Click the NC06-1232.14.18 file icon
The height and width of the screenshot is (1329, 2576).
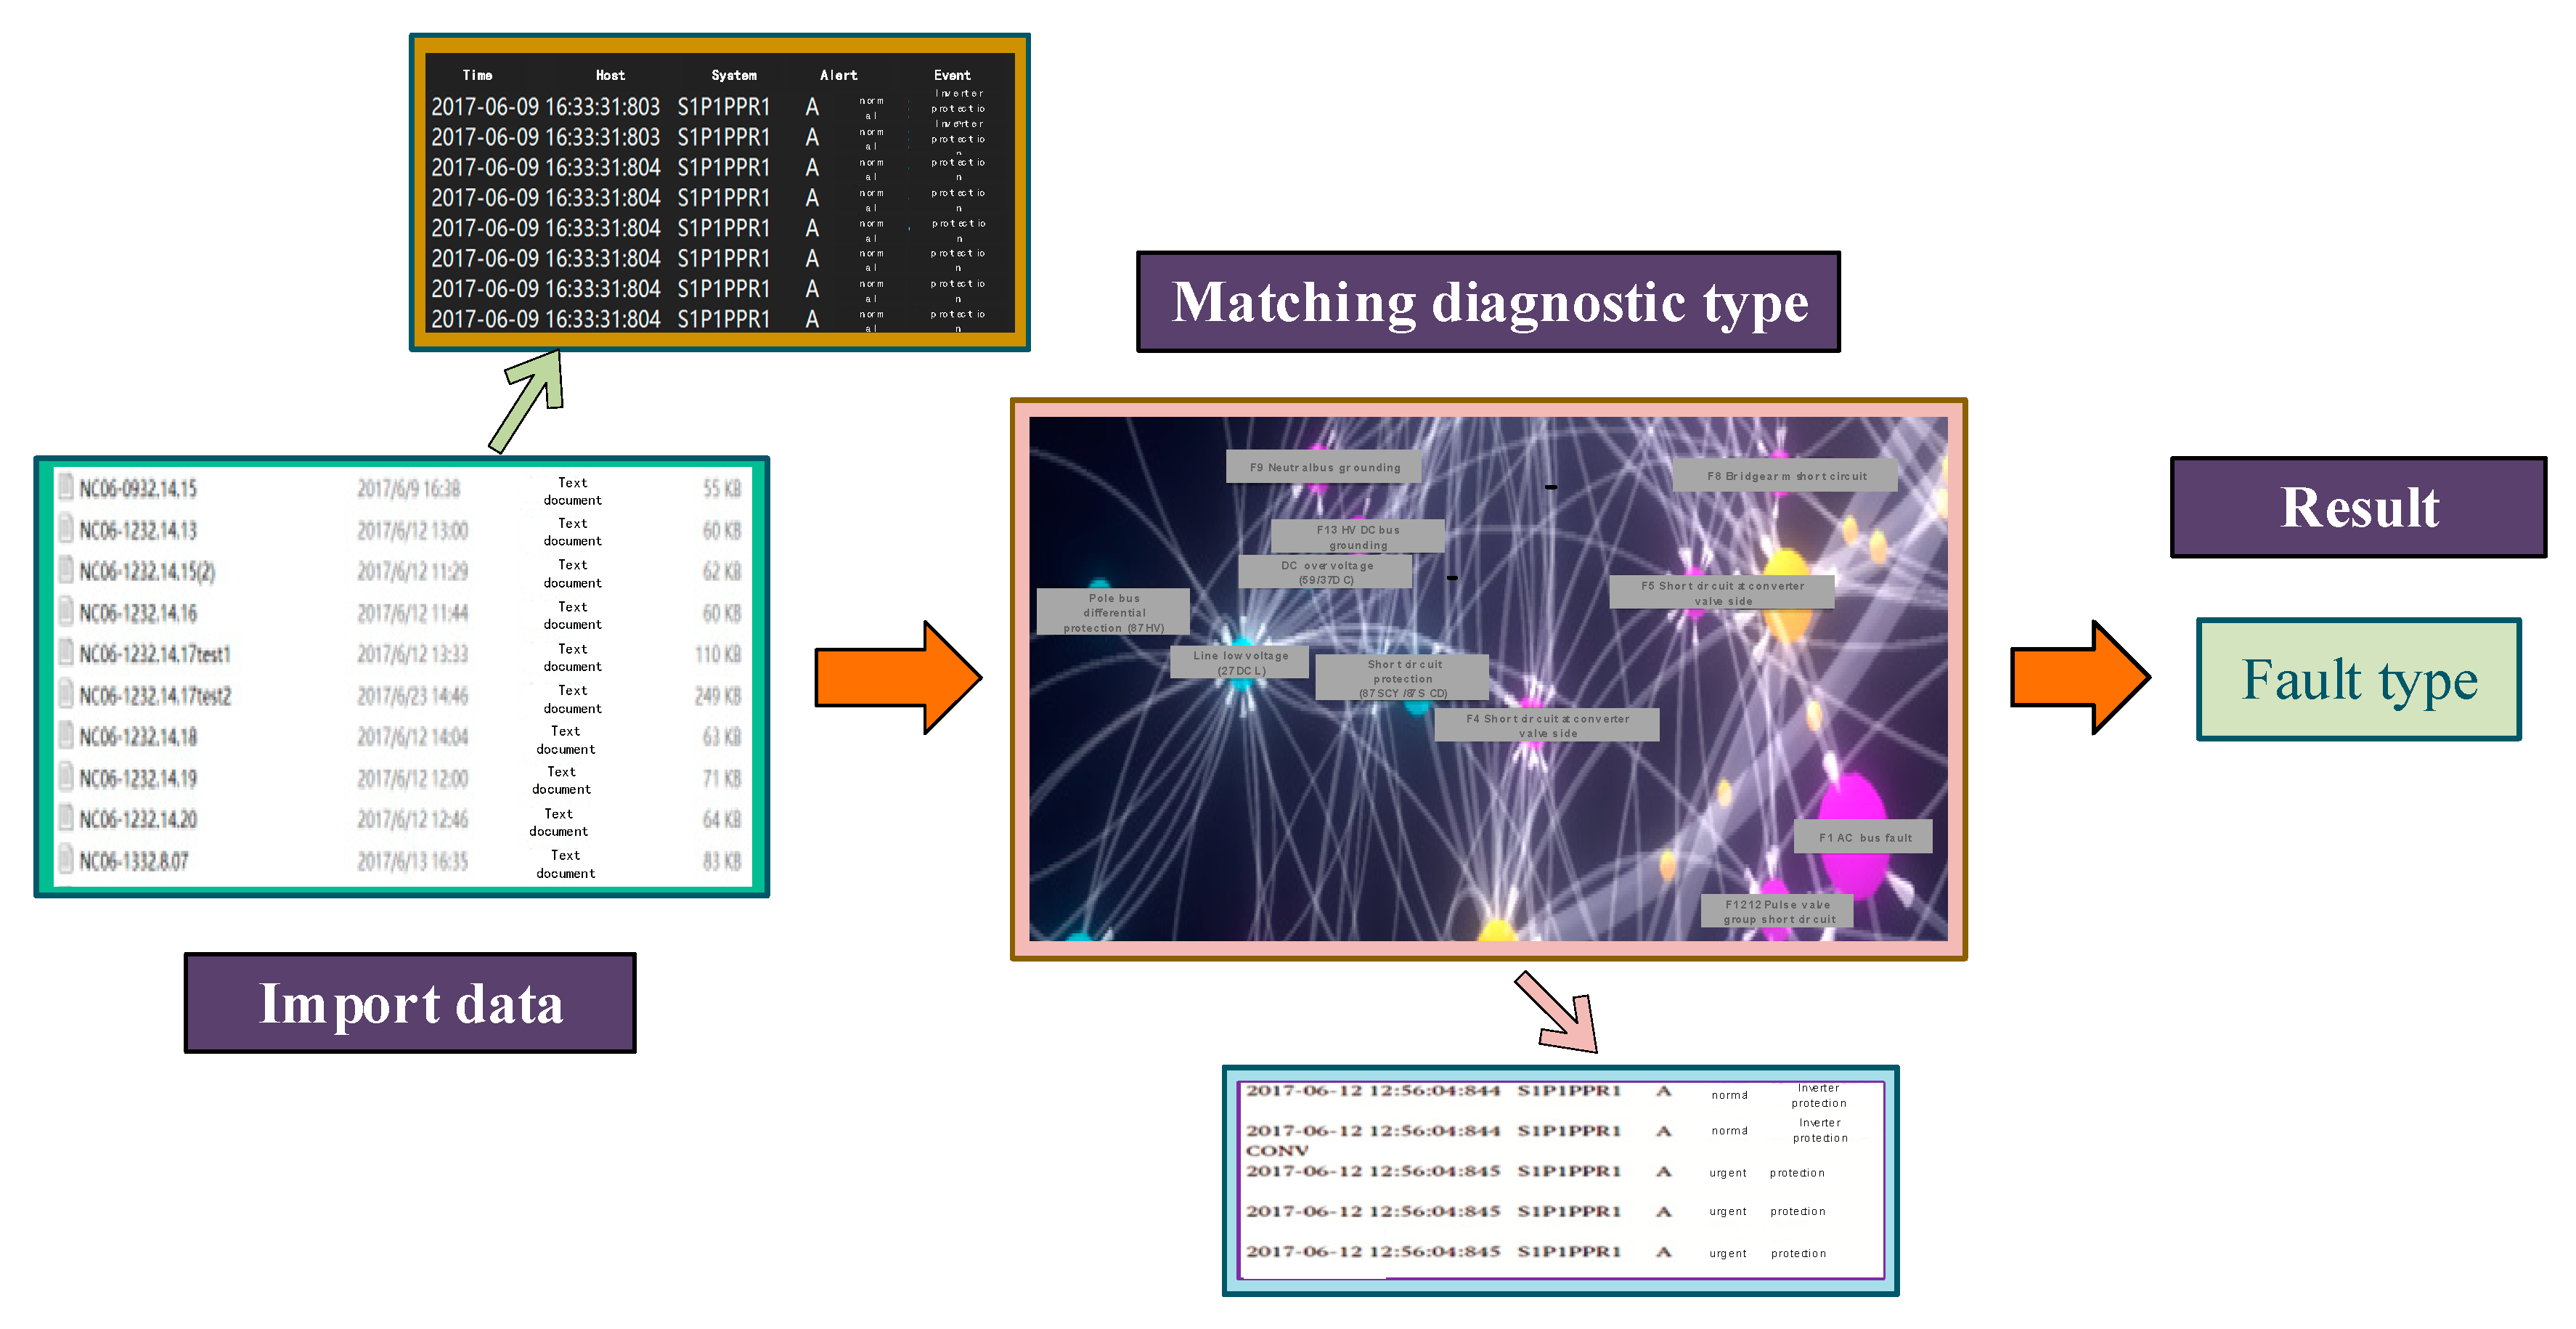point(66,735)
